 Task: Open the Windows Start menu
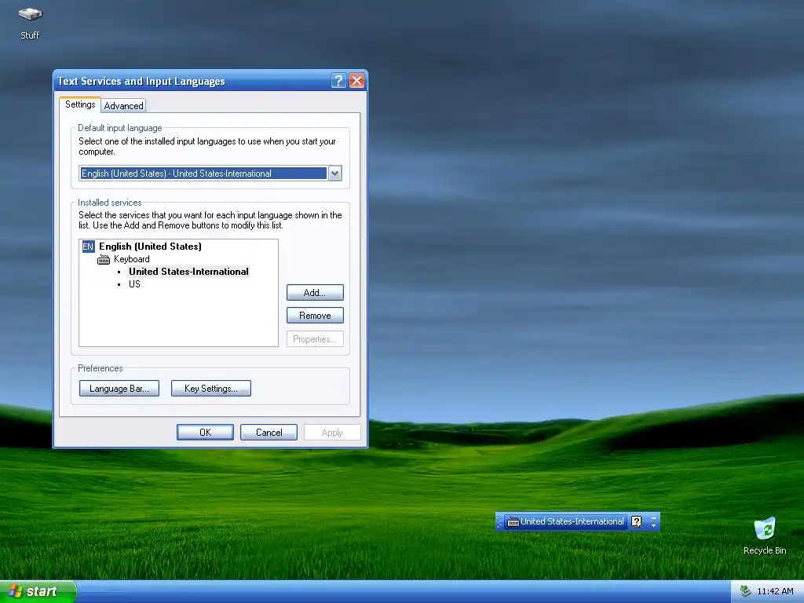pos(38,591)
